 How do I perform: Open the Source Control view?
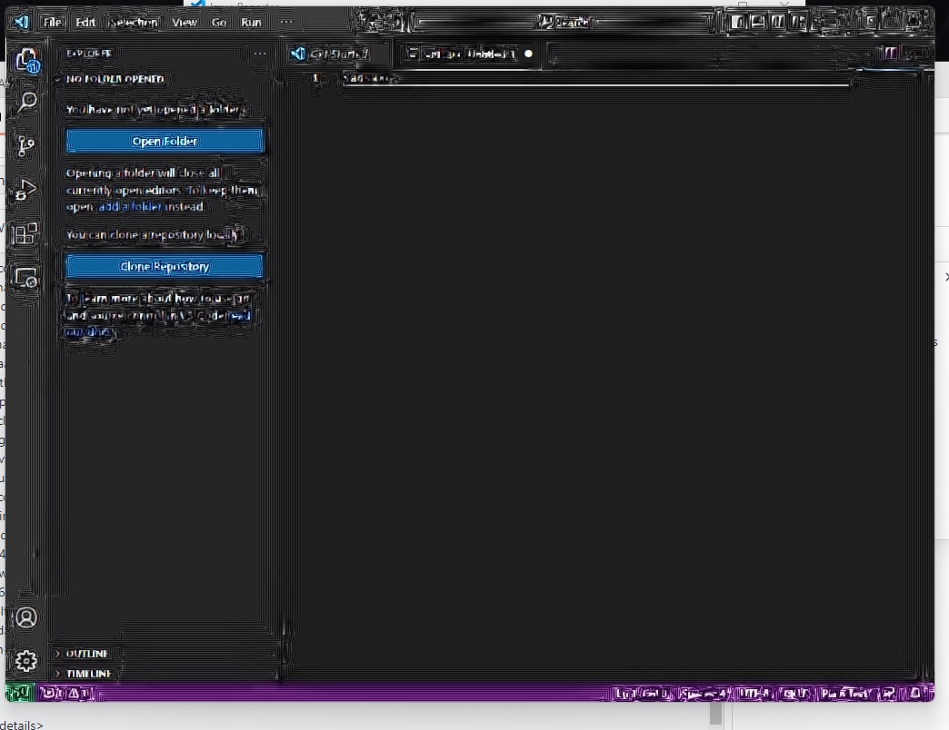point(26,145)
